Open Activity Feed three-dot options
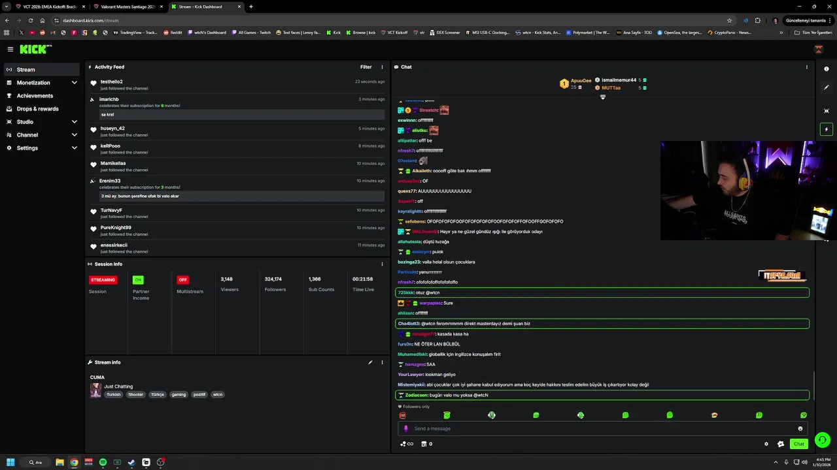837x470 pixels. click(382, 67)
